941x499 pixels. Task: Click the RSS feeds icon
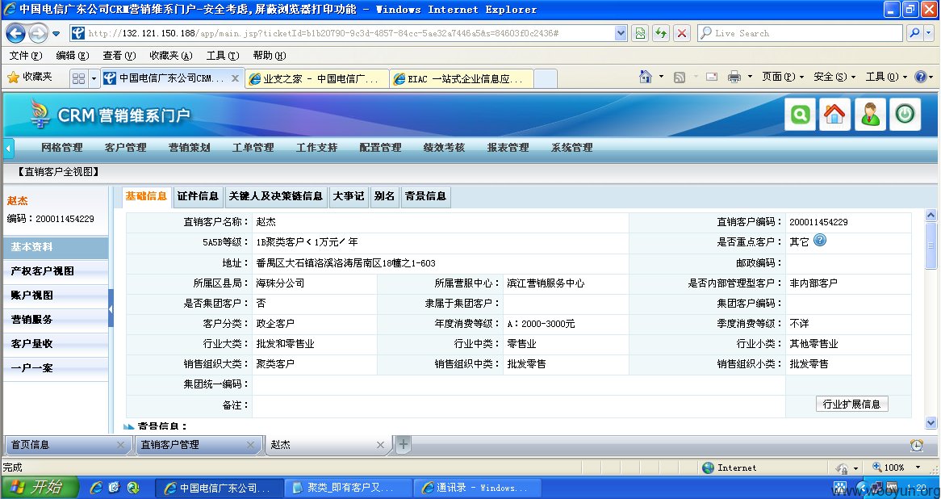tap(680, 77)
